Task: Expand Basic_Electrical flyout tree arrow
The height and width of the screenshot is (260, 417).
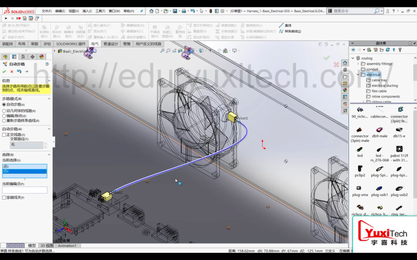Action: (55, 51)
